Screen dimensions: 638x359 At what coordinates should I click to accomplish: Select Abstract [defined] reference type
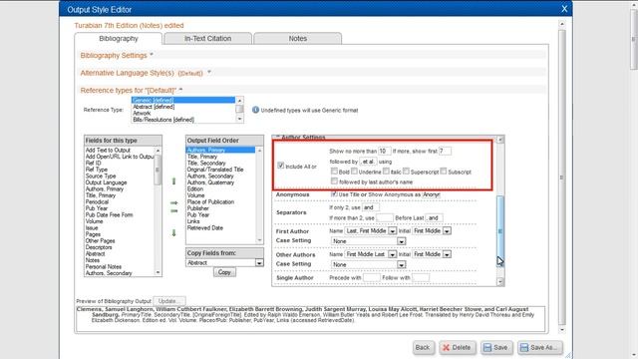pos(154,107)
